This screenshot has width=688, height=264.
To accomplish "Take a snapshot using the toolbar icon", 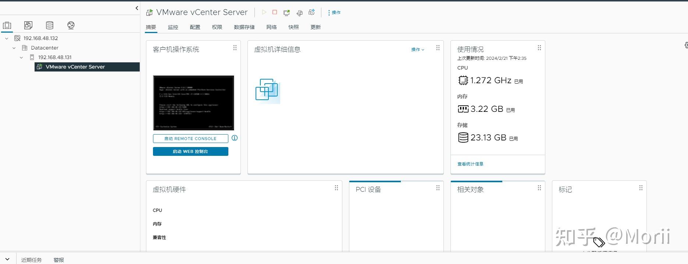I will (312, 12).
